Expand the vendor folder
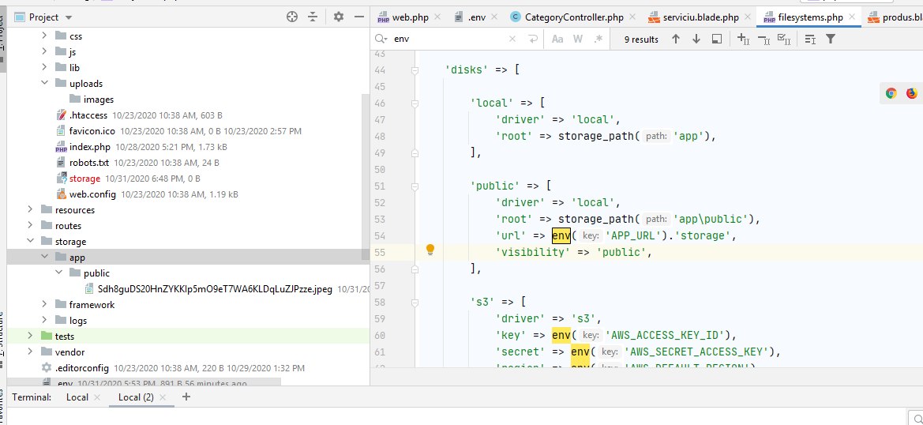 point(30,352)
